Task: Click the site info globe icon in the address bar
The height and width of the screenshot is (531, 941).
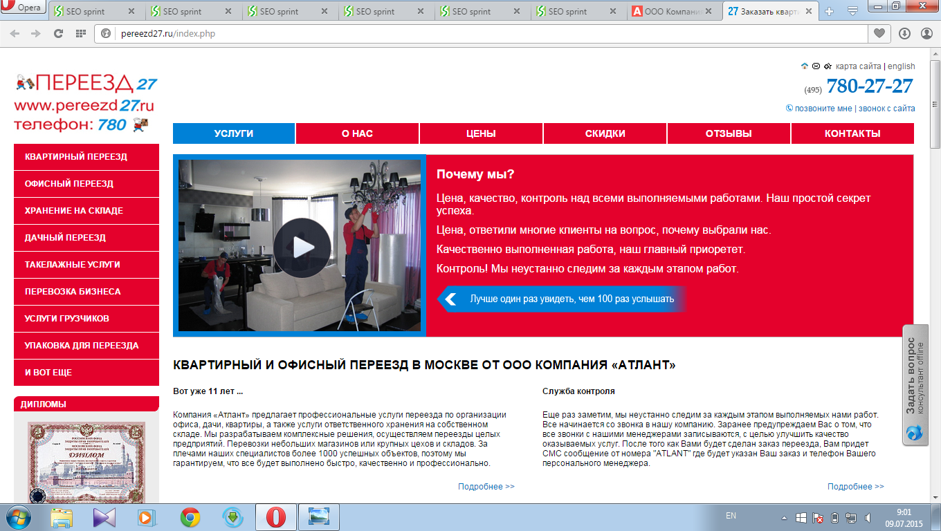Action: pyautogui.click(x=106, y=33)
